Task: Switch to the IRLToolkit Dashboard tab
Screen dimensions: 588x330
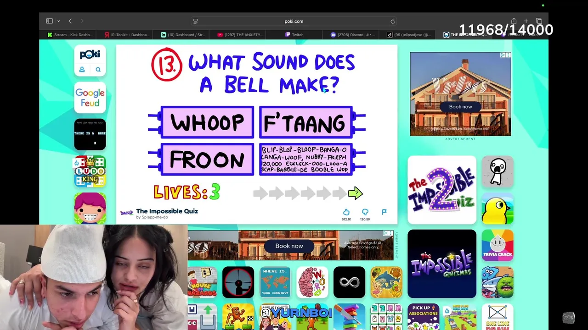Action: tap(127, 35)
